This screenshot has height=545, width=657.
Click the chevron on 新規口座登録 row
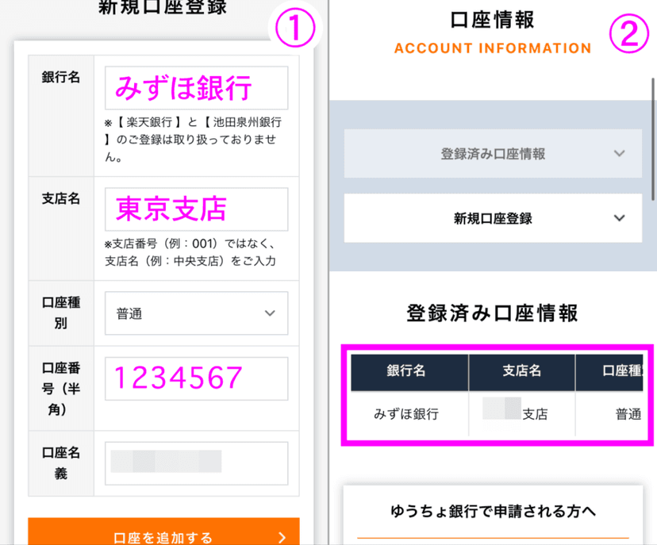click(619, 218)
